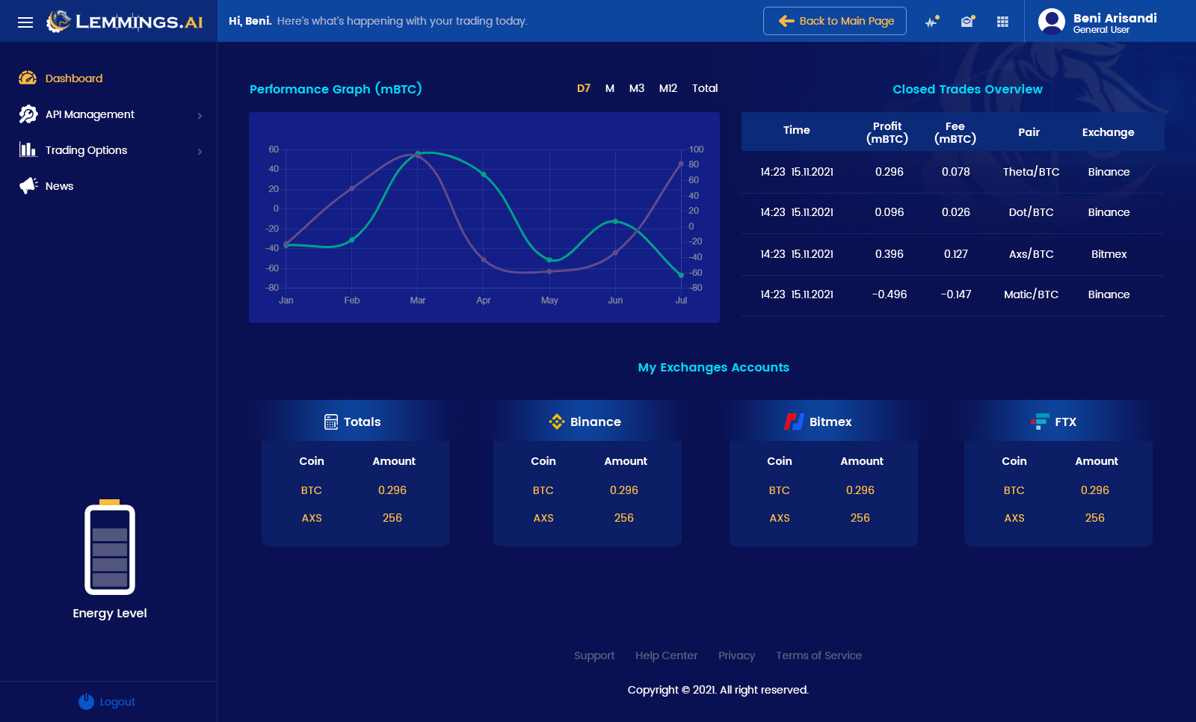
Task: Click the Totals calculator icon
Action: 331,422
